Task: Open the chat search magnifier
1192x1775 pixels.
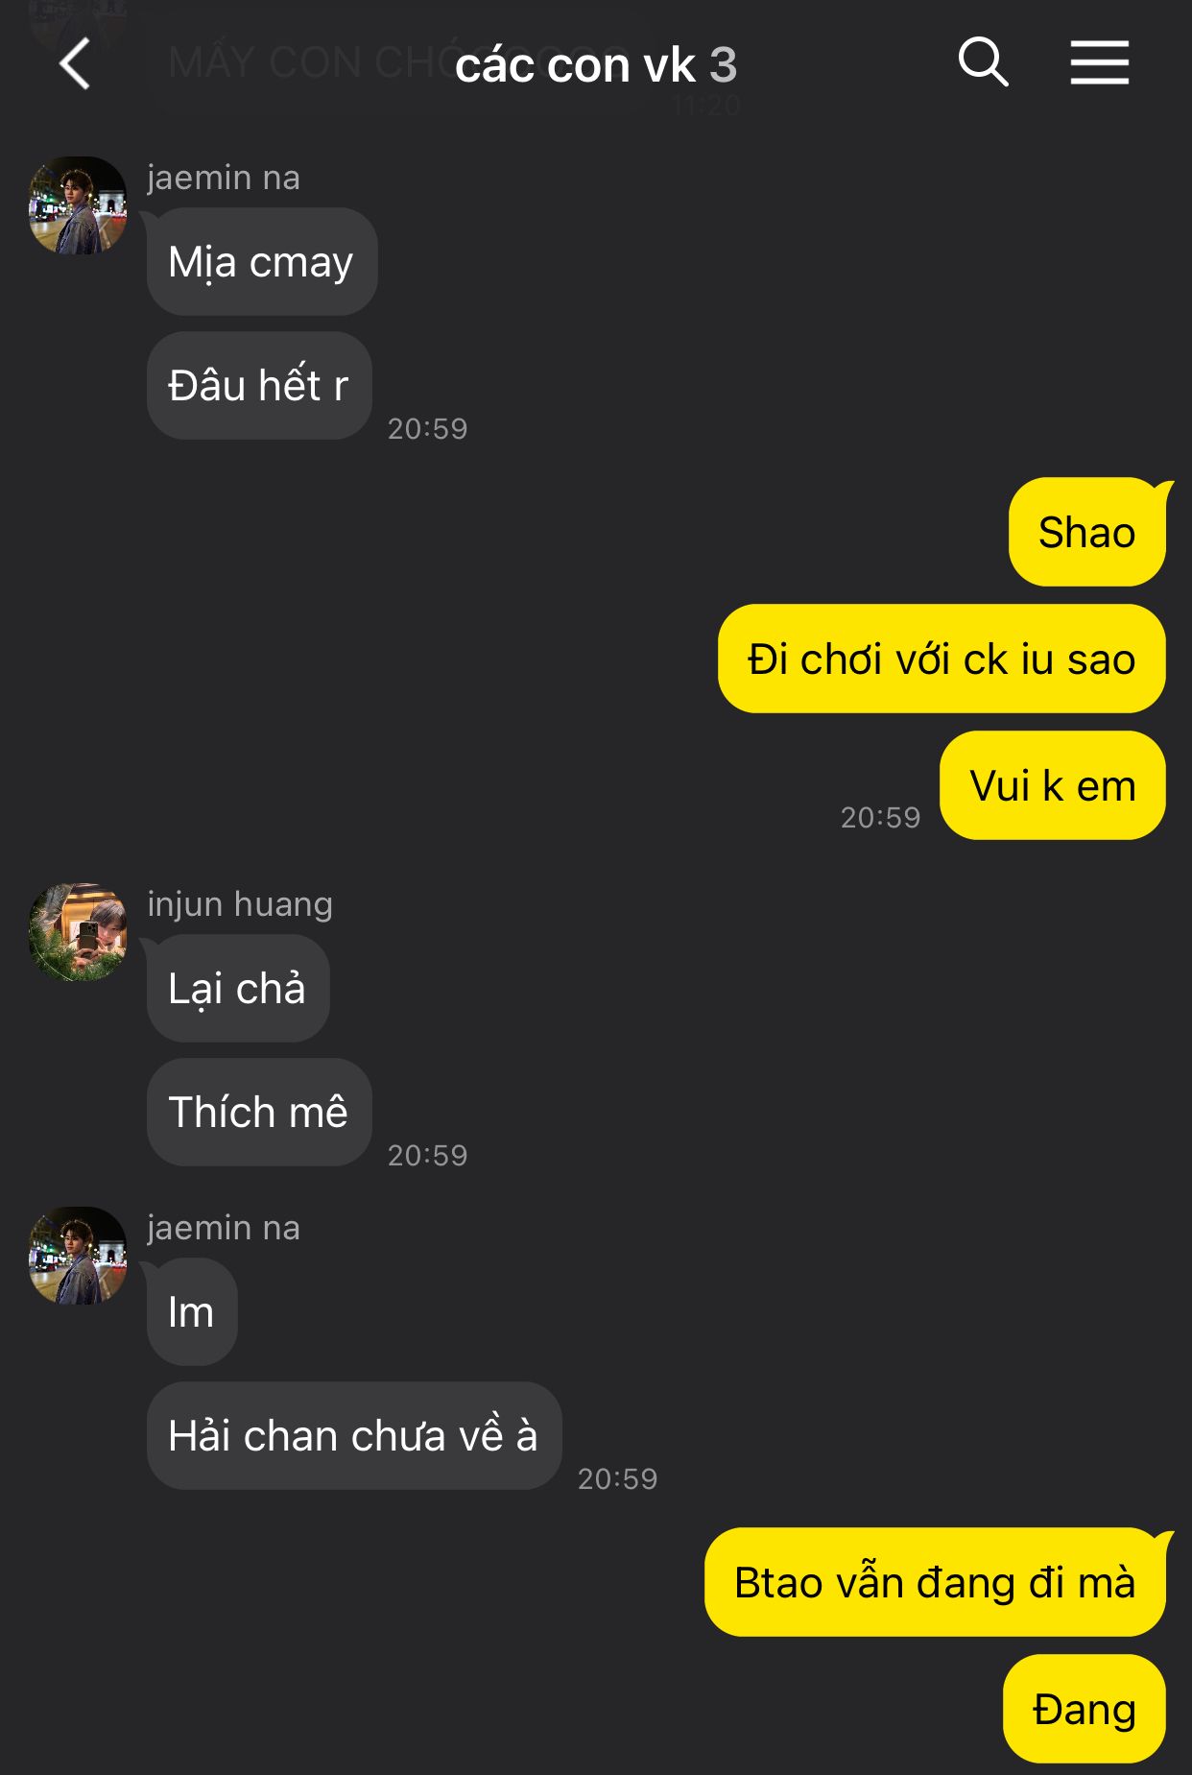Action: click(983, 62)
